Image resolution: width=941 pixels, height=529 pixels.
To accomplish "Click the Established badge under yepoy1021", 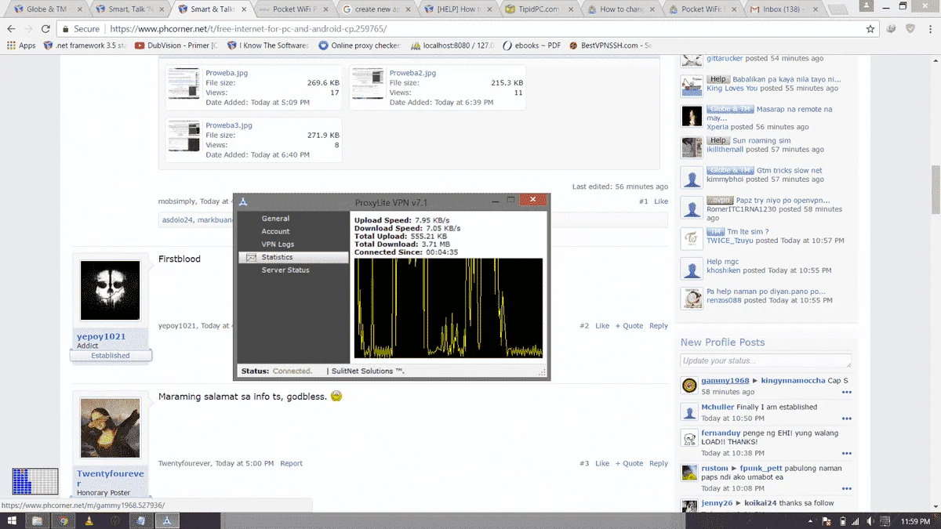I will (111, 356).
